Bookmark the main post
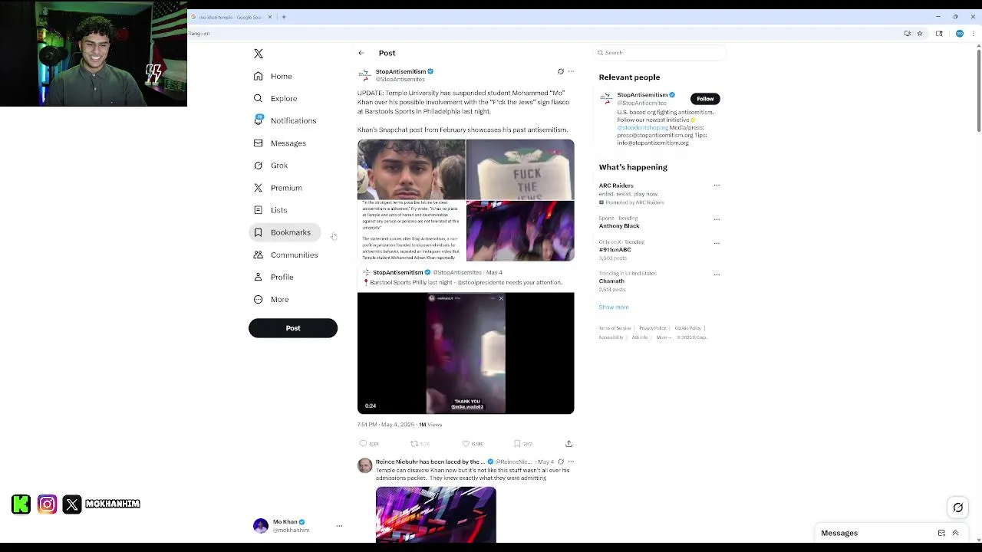Image resolution: width=982 pixels, height=552 pixels. click(x=517, y=443)
